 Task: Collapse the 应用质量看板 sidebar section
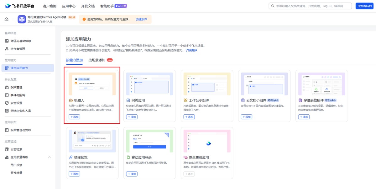click(x=50, y=157)
